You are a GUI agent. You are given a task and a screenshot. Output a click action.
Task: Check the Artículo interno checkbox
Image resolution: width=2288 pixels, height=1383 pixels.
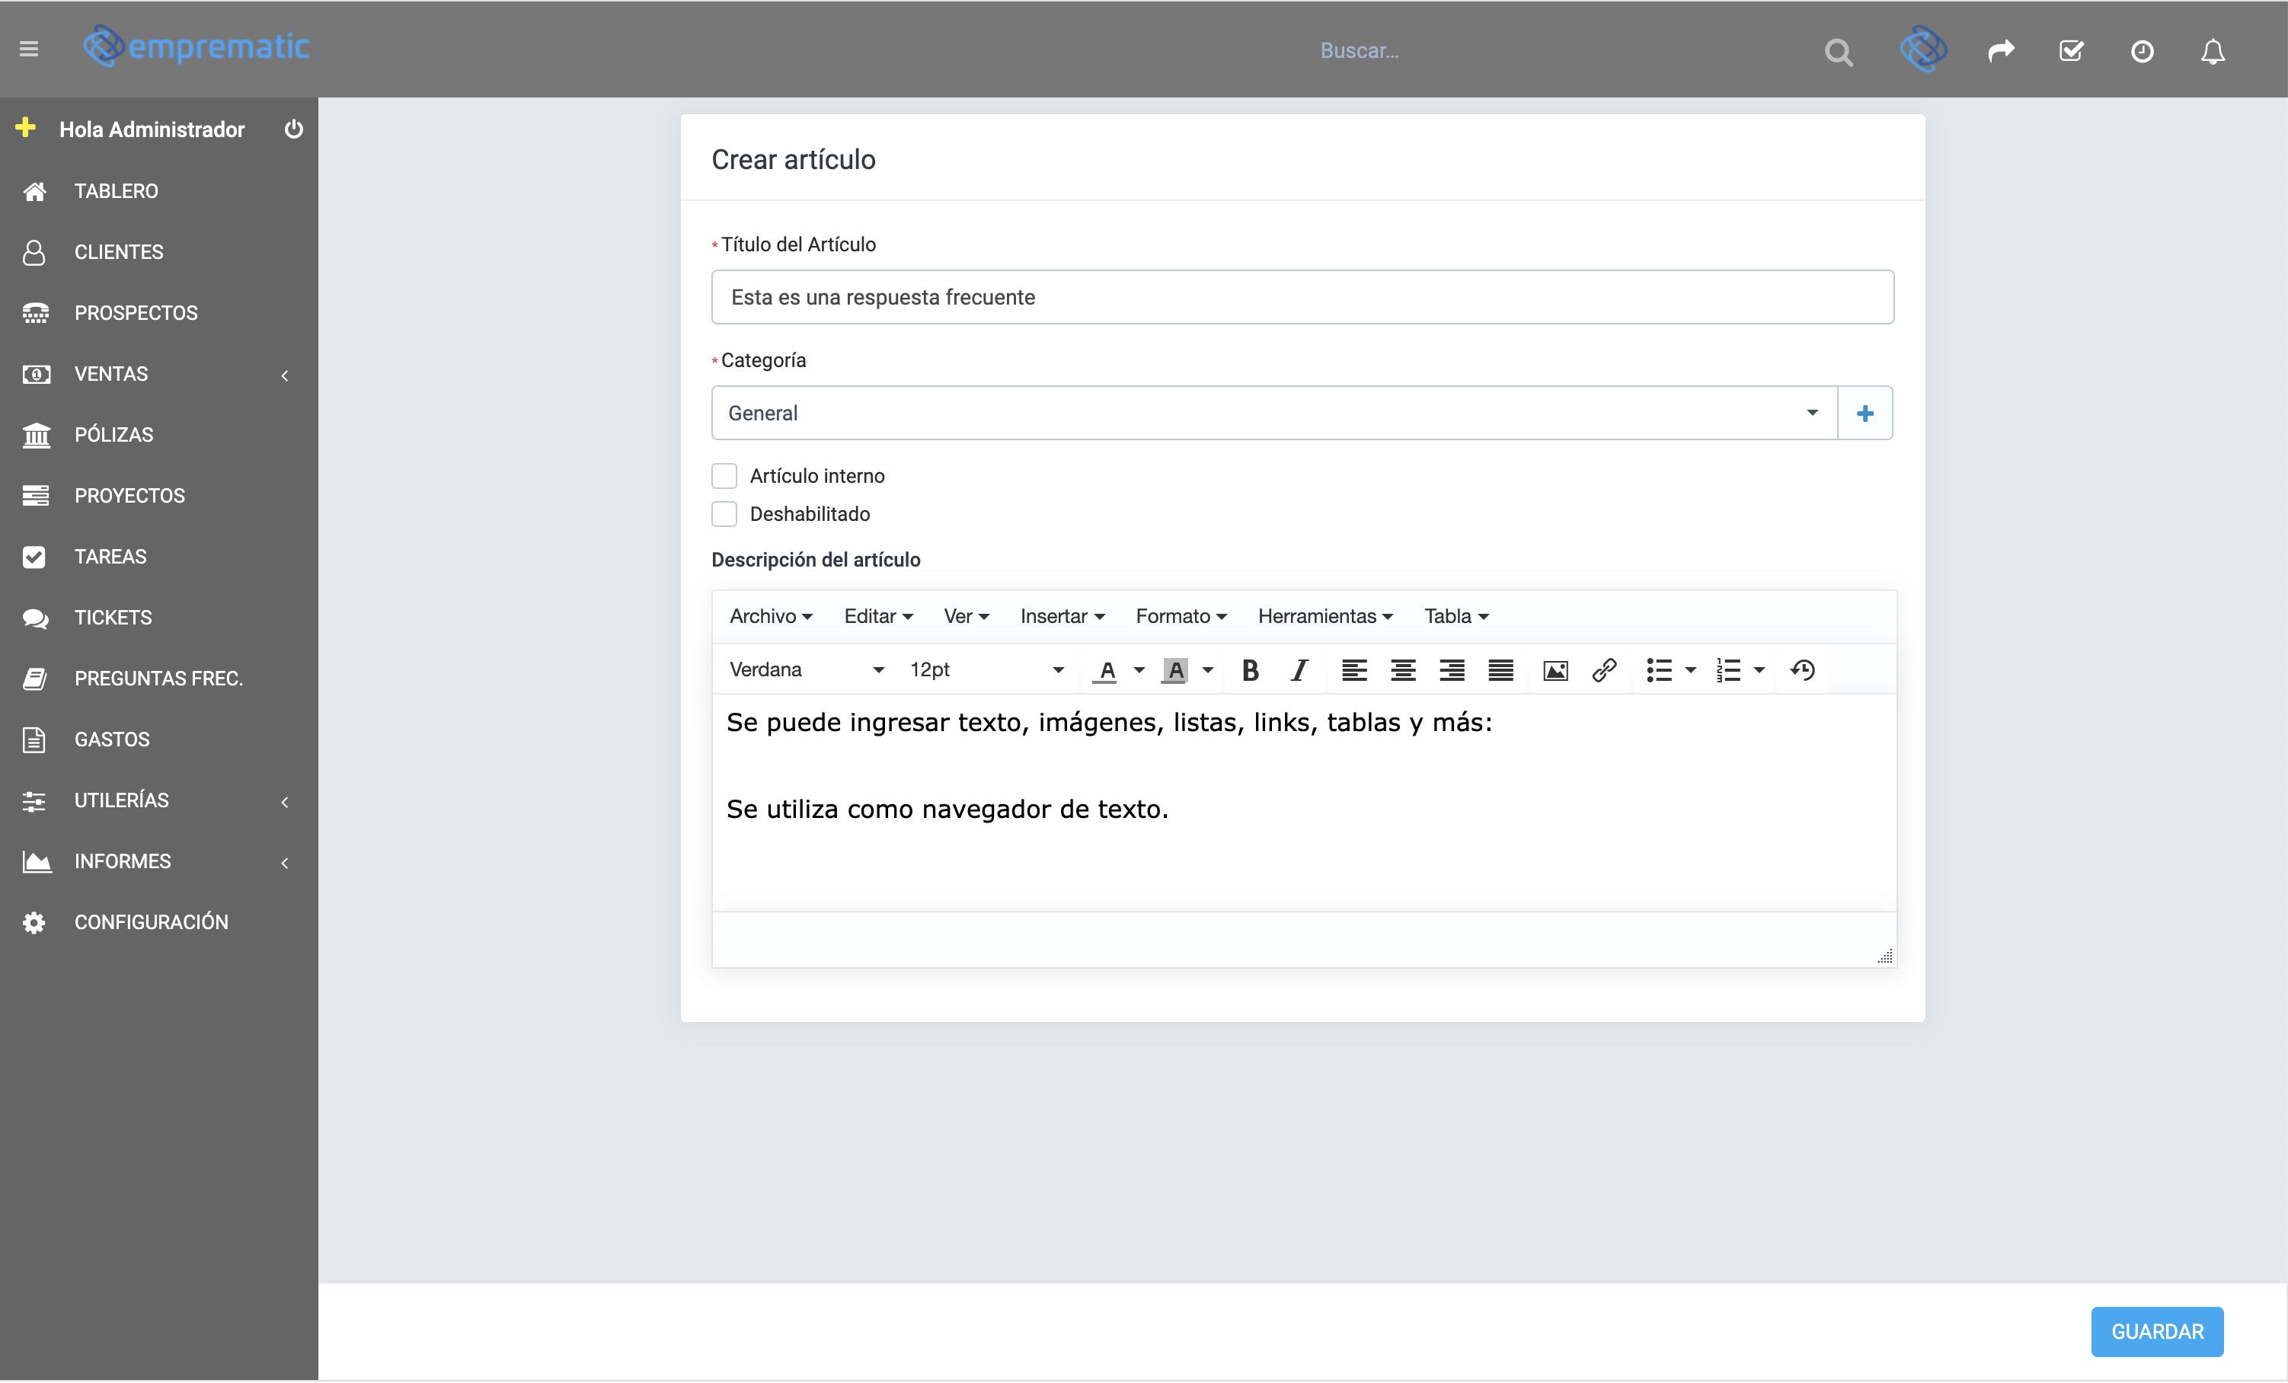[x=724, y=476]
